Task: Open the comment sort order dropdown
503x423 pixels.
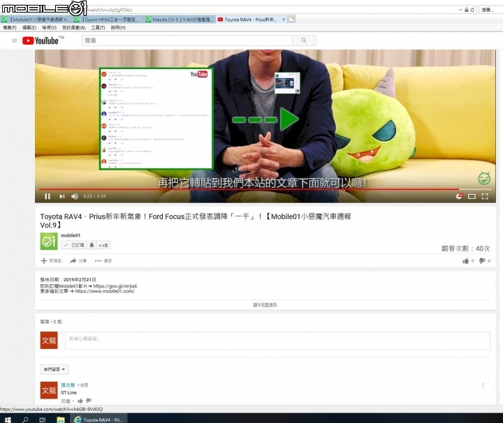Action: point(54,369)
